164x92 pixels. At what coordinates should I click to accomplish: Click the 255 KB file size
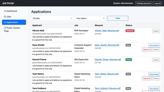[x=98, y=34]
